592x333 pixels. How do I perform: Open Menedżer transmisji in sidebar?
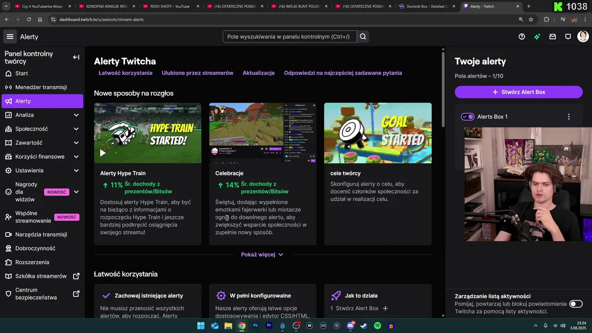coord(43,87)
